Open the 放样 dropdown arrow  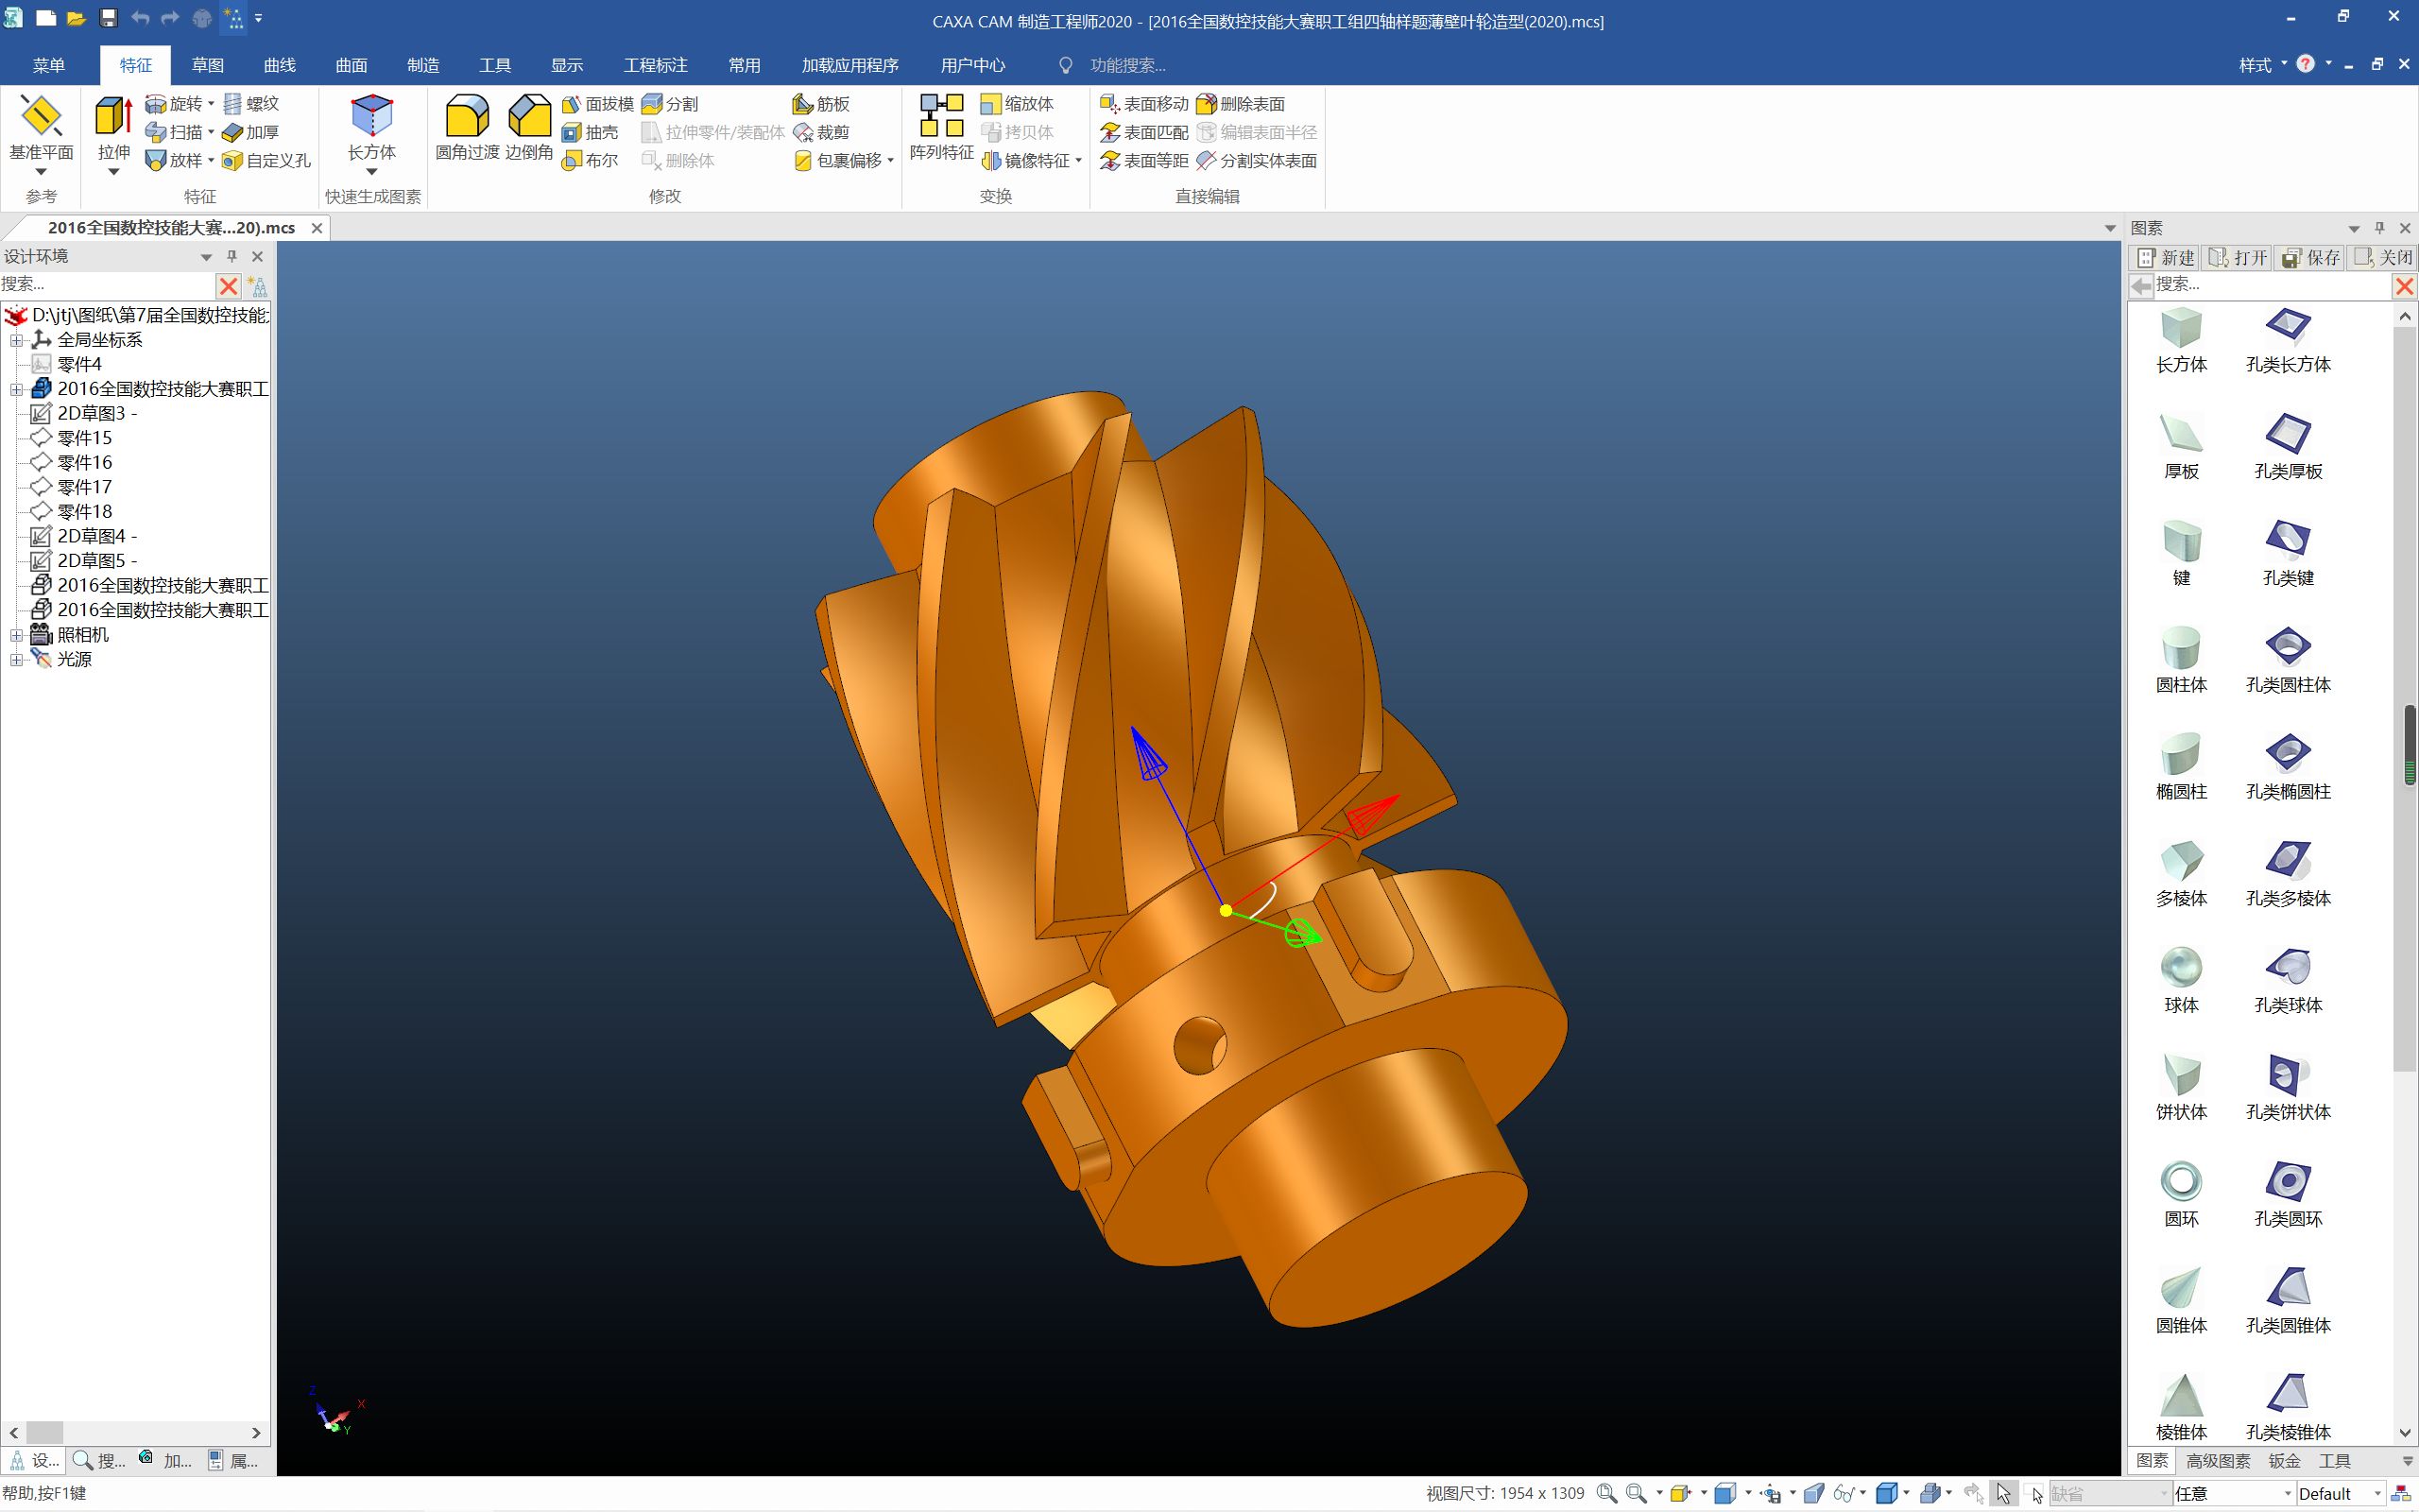point(211,160)
